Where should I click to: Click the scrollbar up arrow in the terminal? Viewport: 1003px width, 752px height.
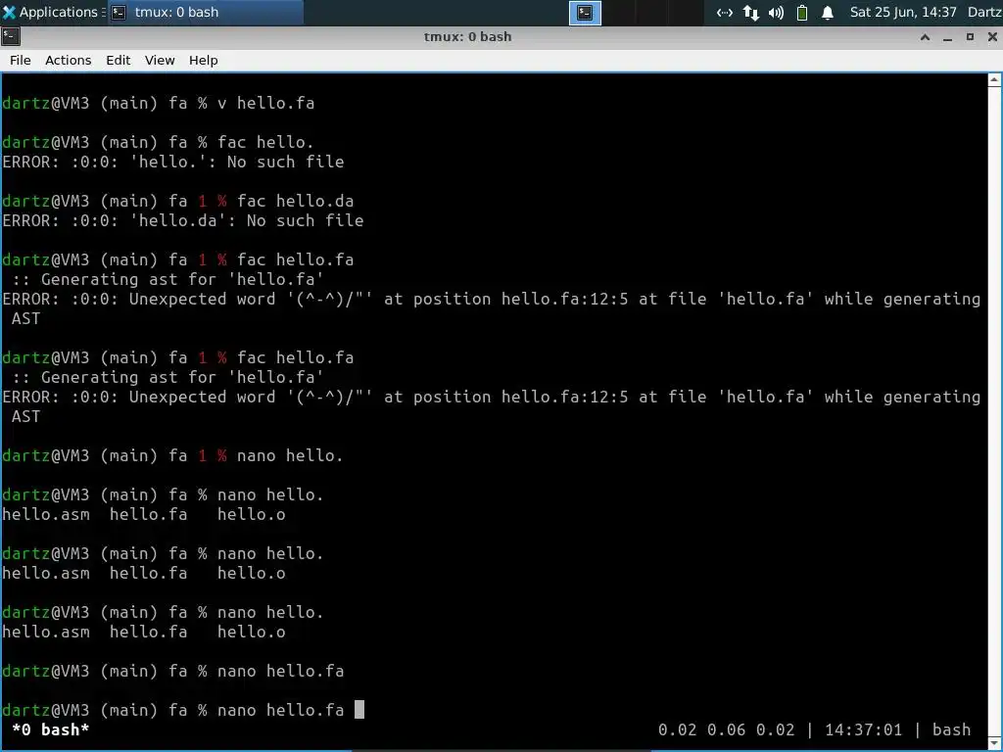tap(994, 80)
